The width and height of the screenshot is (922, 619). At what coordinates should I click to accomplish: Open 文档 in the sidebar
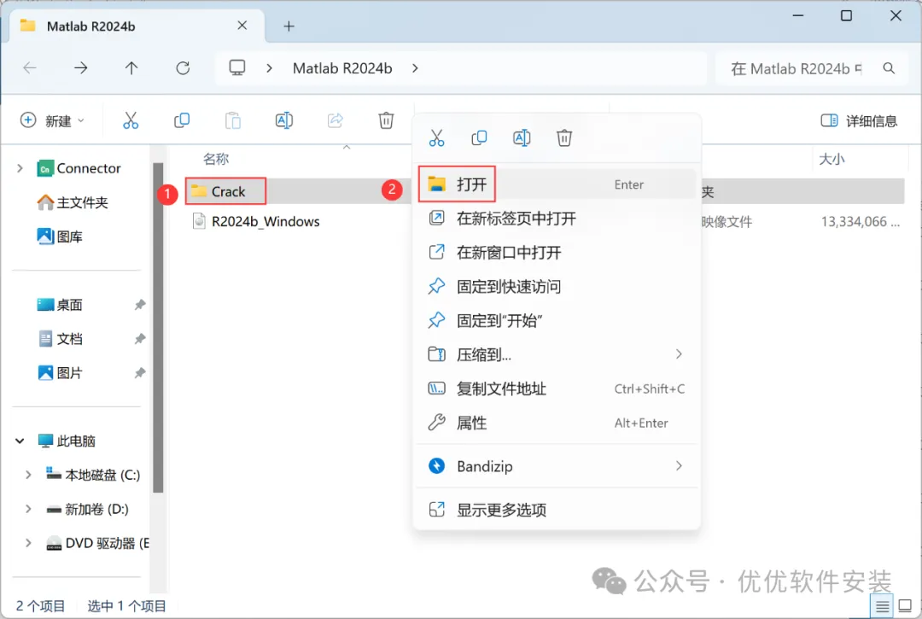tap(60, 339)
